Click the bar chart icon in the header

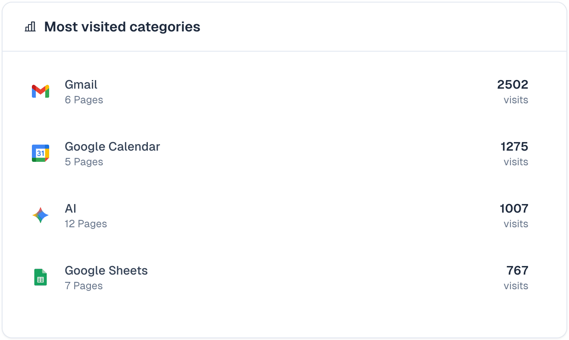[29, 27]
